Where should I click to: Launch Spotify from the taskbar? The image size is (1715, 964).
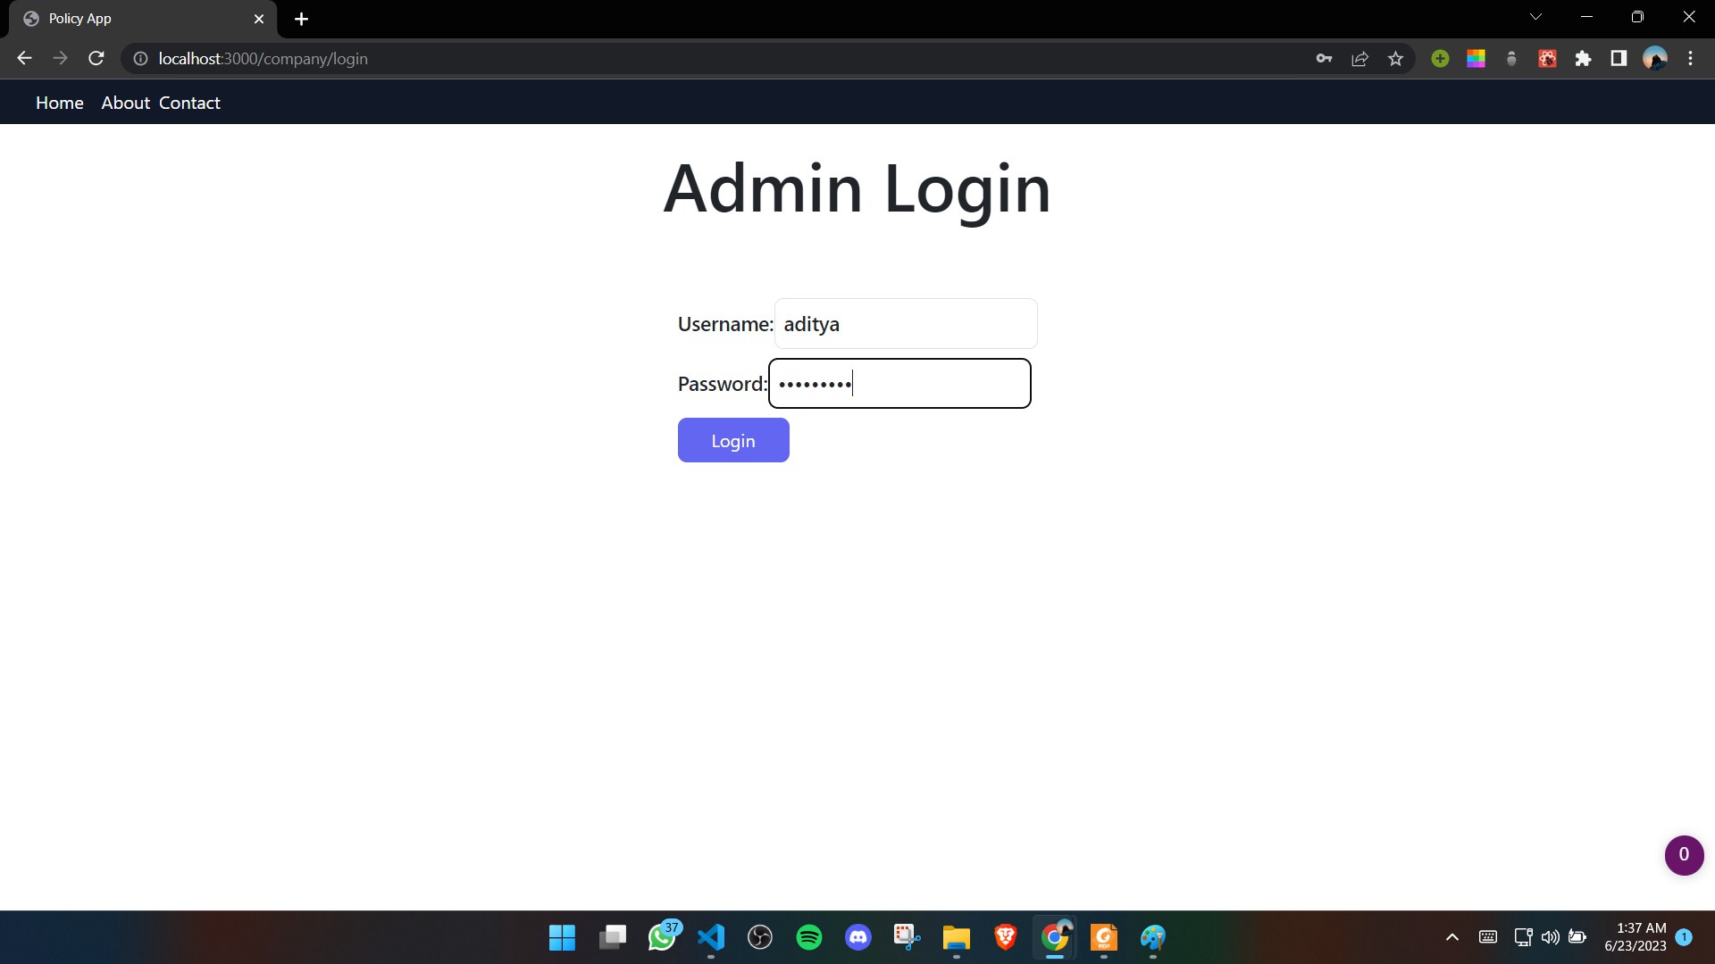click(809, 937)
